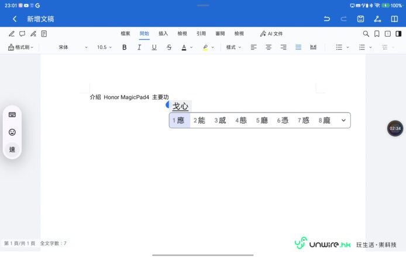Undo the last action
406x259 pixels.
tap(327, 19)
